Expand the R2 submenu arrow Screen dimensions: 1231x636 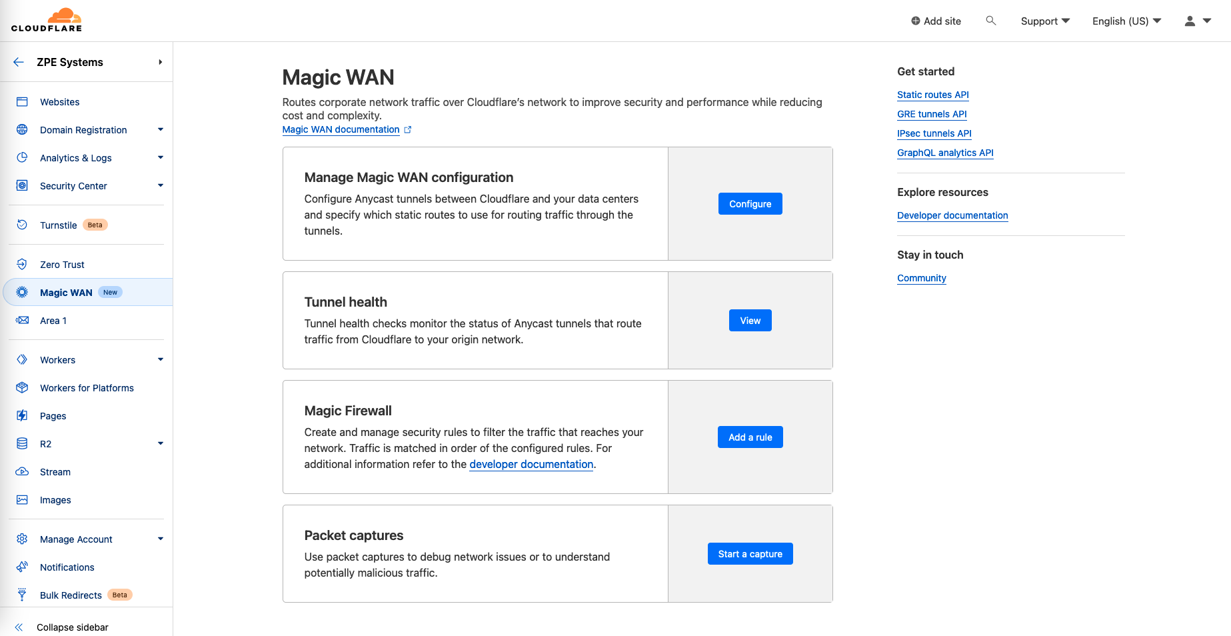pos(161,444)
